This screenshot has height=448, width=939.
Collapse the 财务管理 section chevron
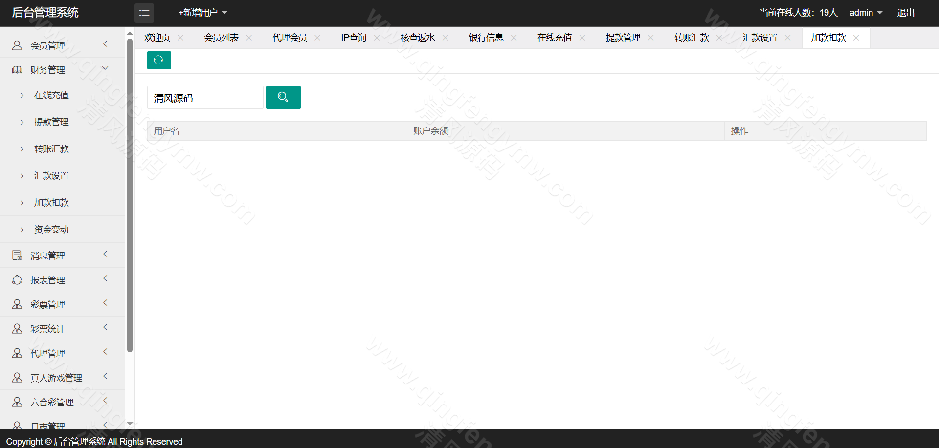(105, 68)
